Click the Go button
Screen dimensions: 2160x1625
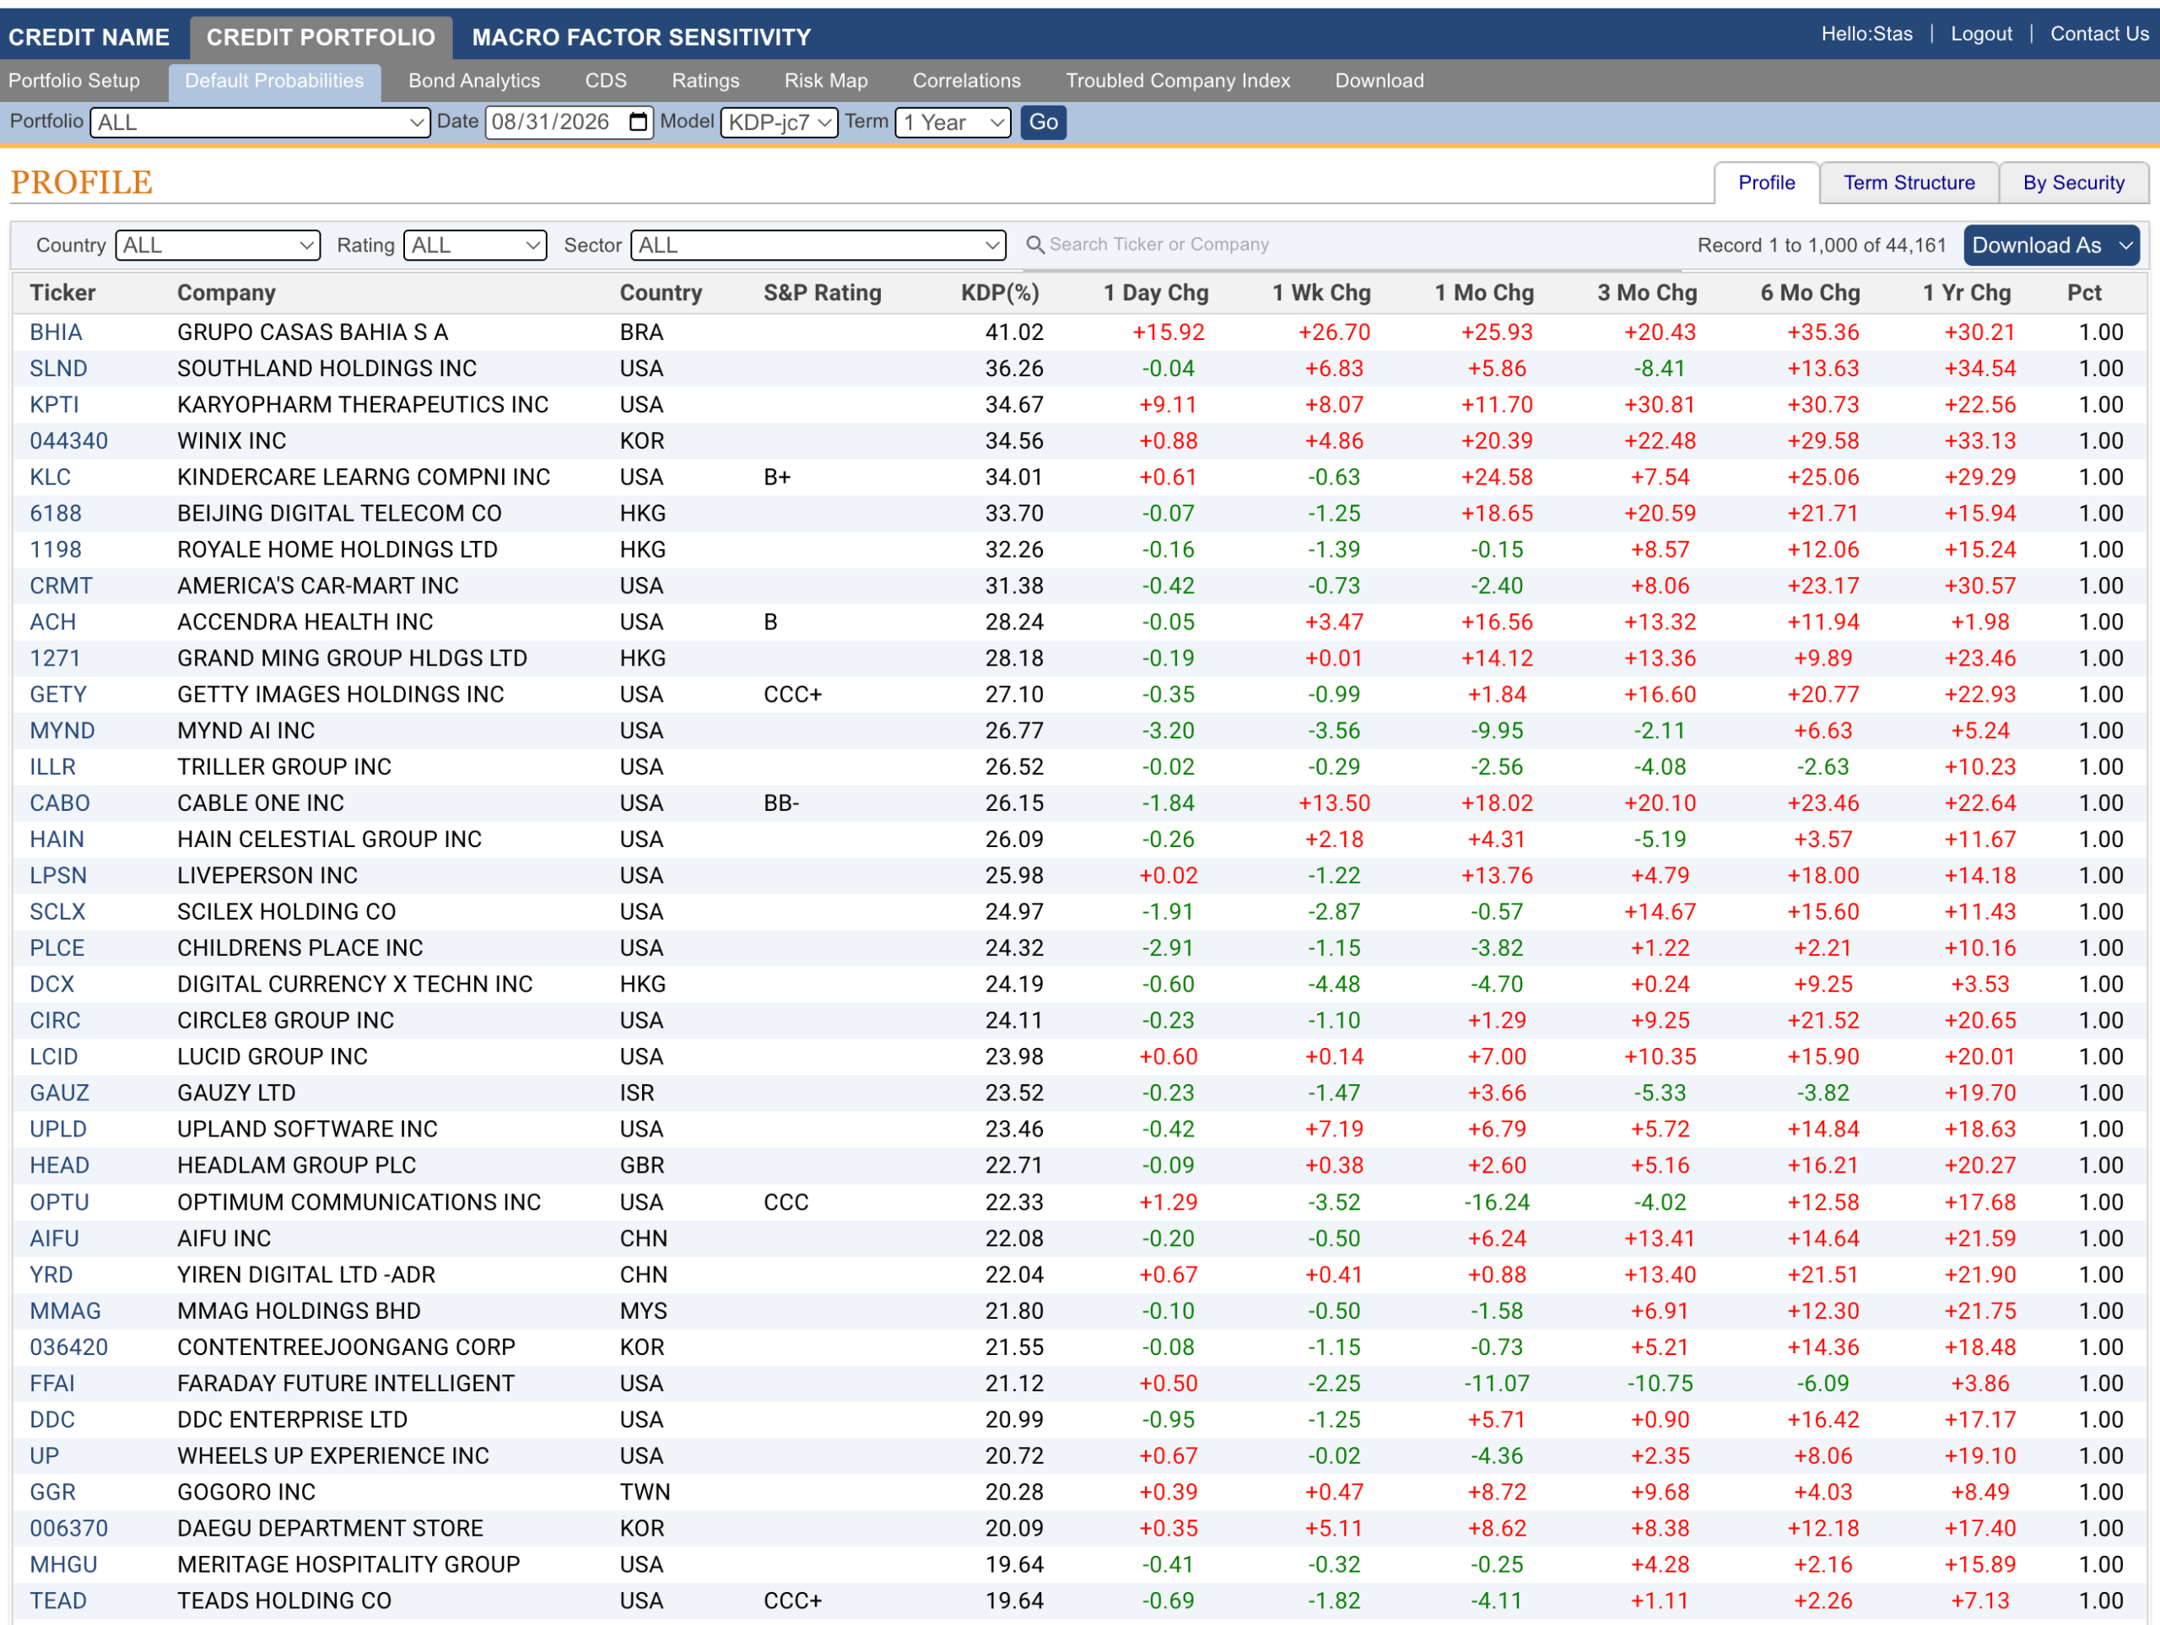click(1043, 122)
